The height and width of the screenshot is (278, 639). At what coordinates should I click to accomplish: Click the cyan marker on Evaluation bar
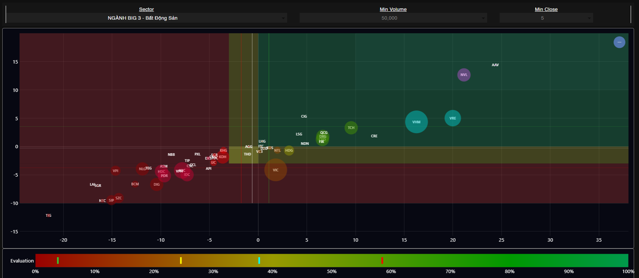coord(259,260)
